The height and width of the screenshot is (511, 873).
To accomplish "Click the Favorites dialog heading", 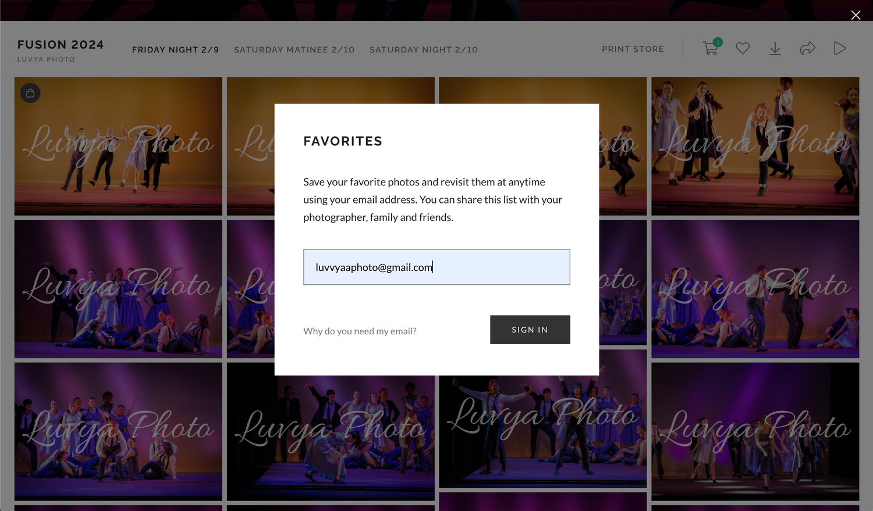I will (x=343, y=141).
